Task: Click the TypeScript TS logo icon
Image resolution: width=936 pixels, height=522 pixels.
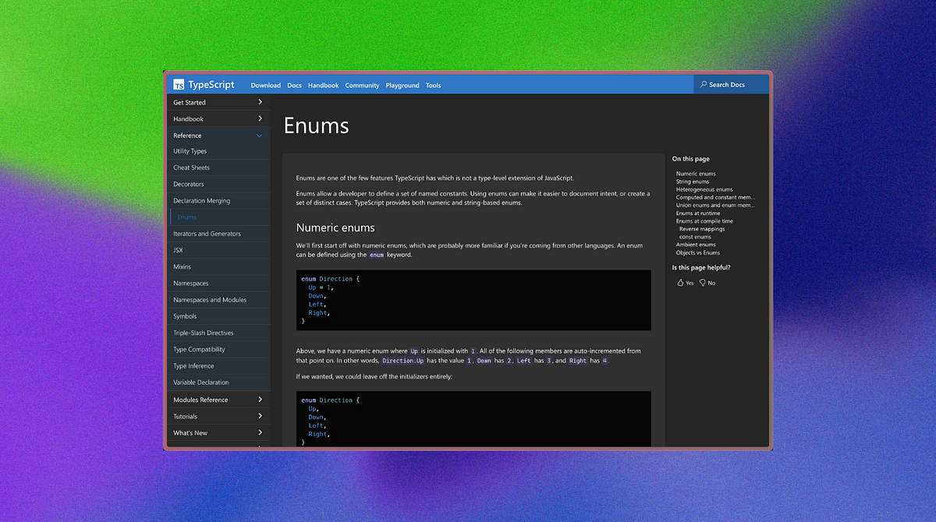Action: (179, 85)
